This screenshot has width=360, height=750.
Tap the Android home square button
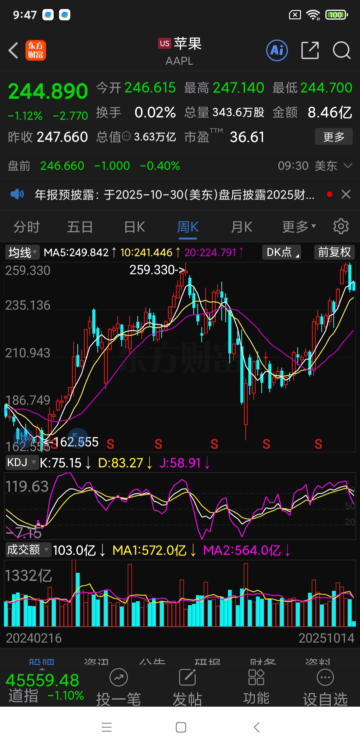pos(181,727)
